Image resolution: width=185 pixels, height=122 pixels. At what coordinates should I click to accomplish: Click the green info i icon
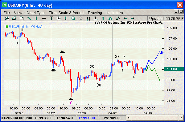pyautogui.click(x=103, y=18)
